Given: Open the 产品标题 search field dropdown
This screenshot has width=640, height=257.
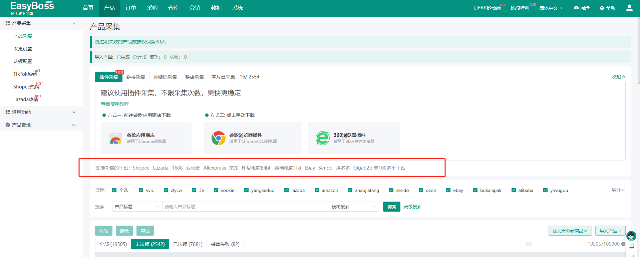Looking at the screenshot, I should coord(137,207).
